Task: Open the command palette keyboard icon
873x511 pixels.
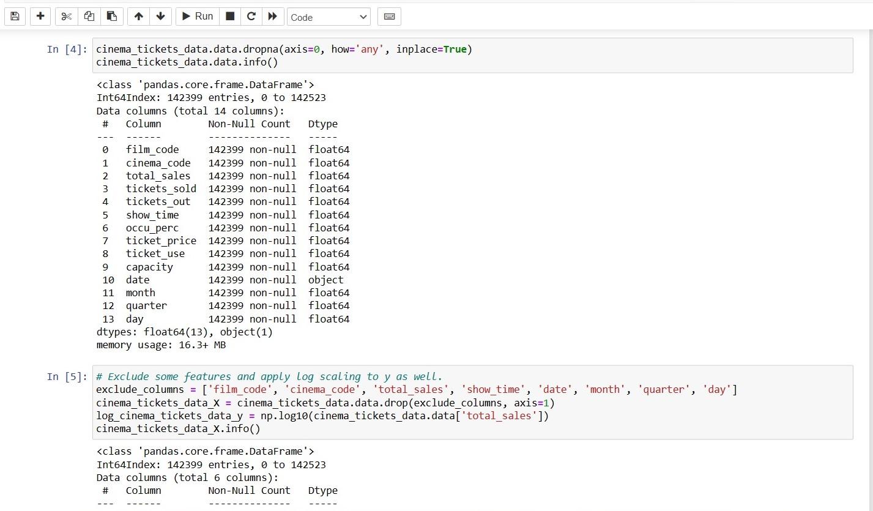Action: pyautogui.click(x=389, y=17)
